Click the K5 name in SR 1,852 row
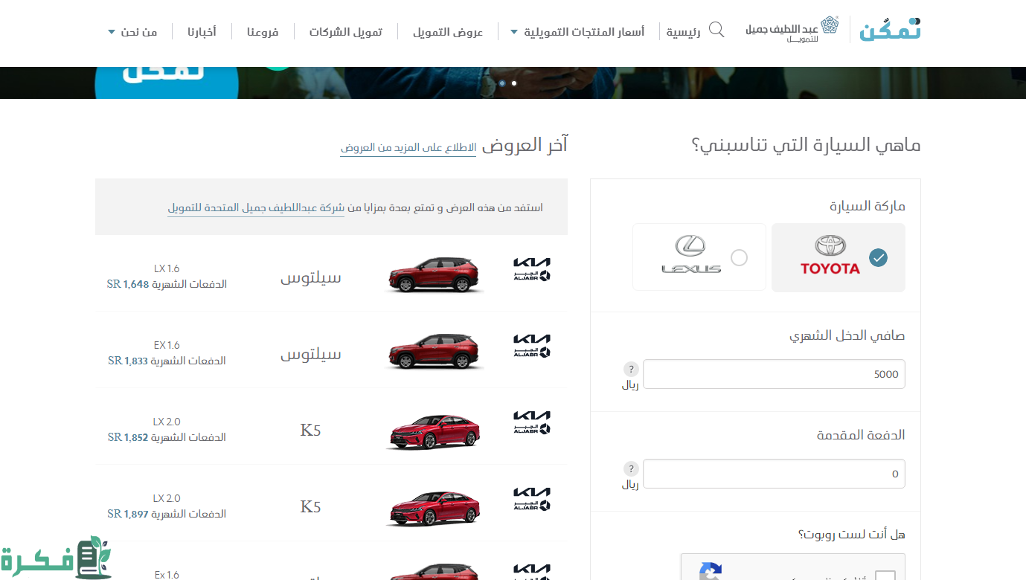 310,430
